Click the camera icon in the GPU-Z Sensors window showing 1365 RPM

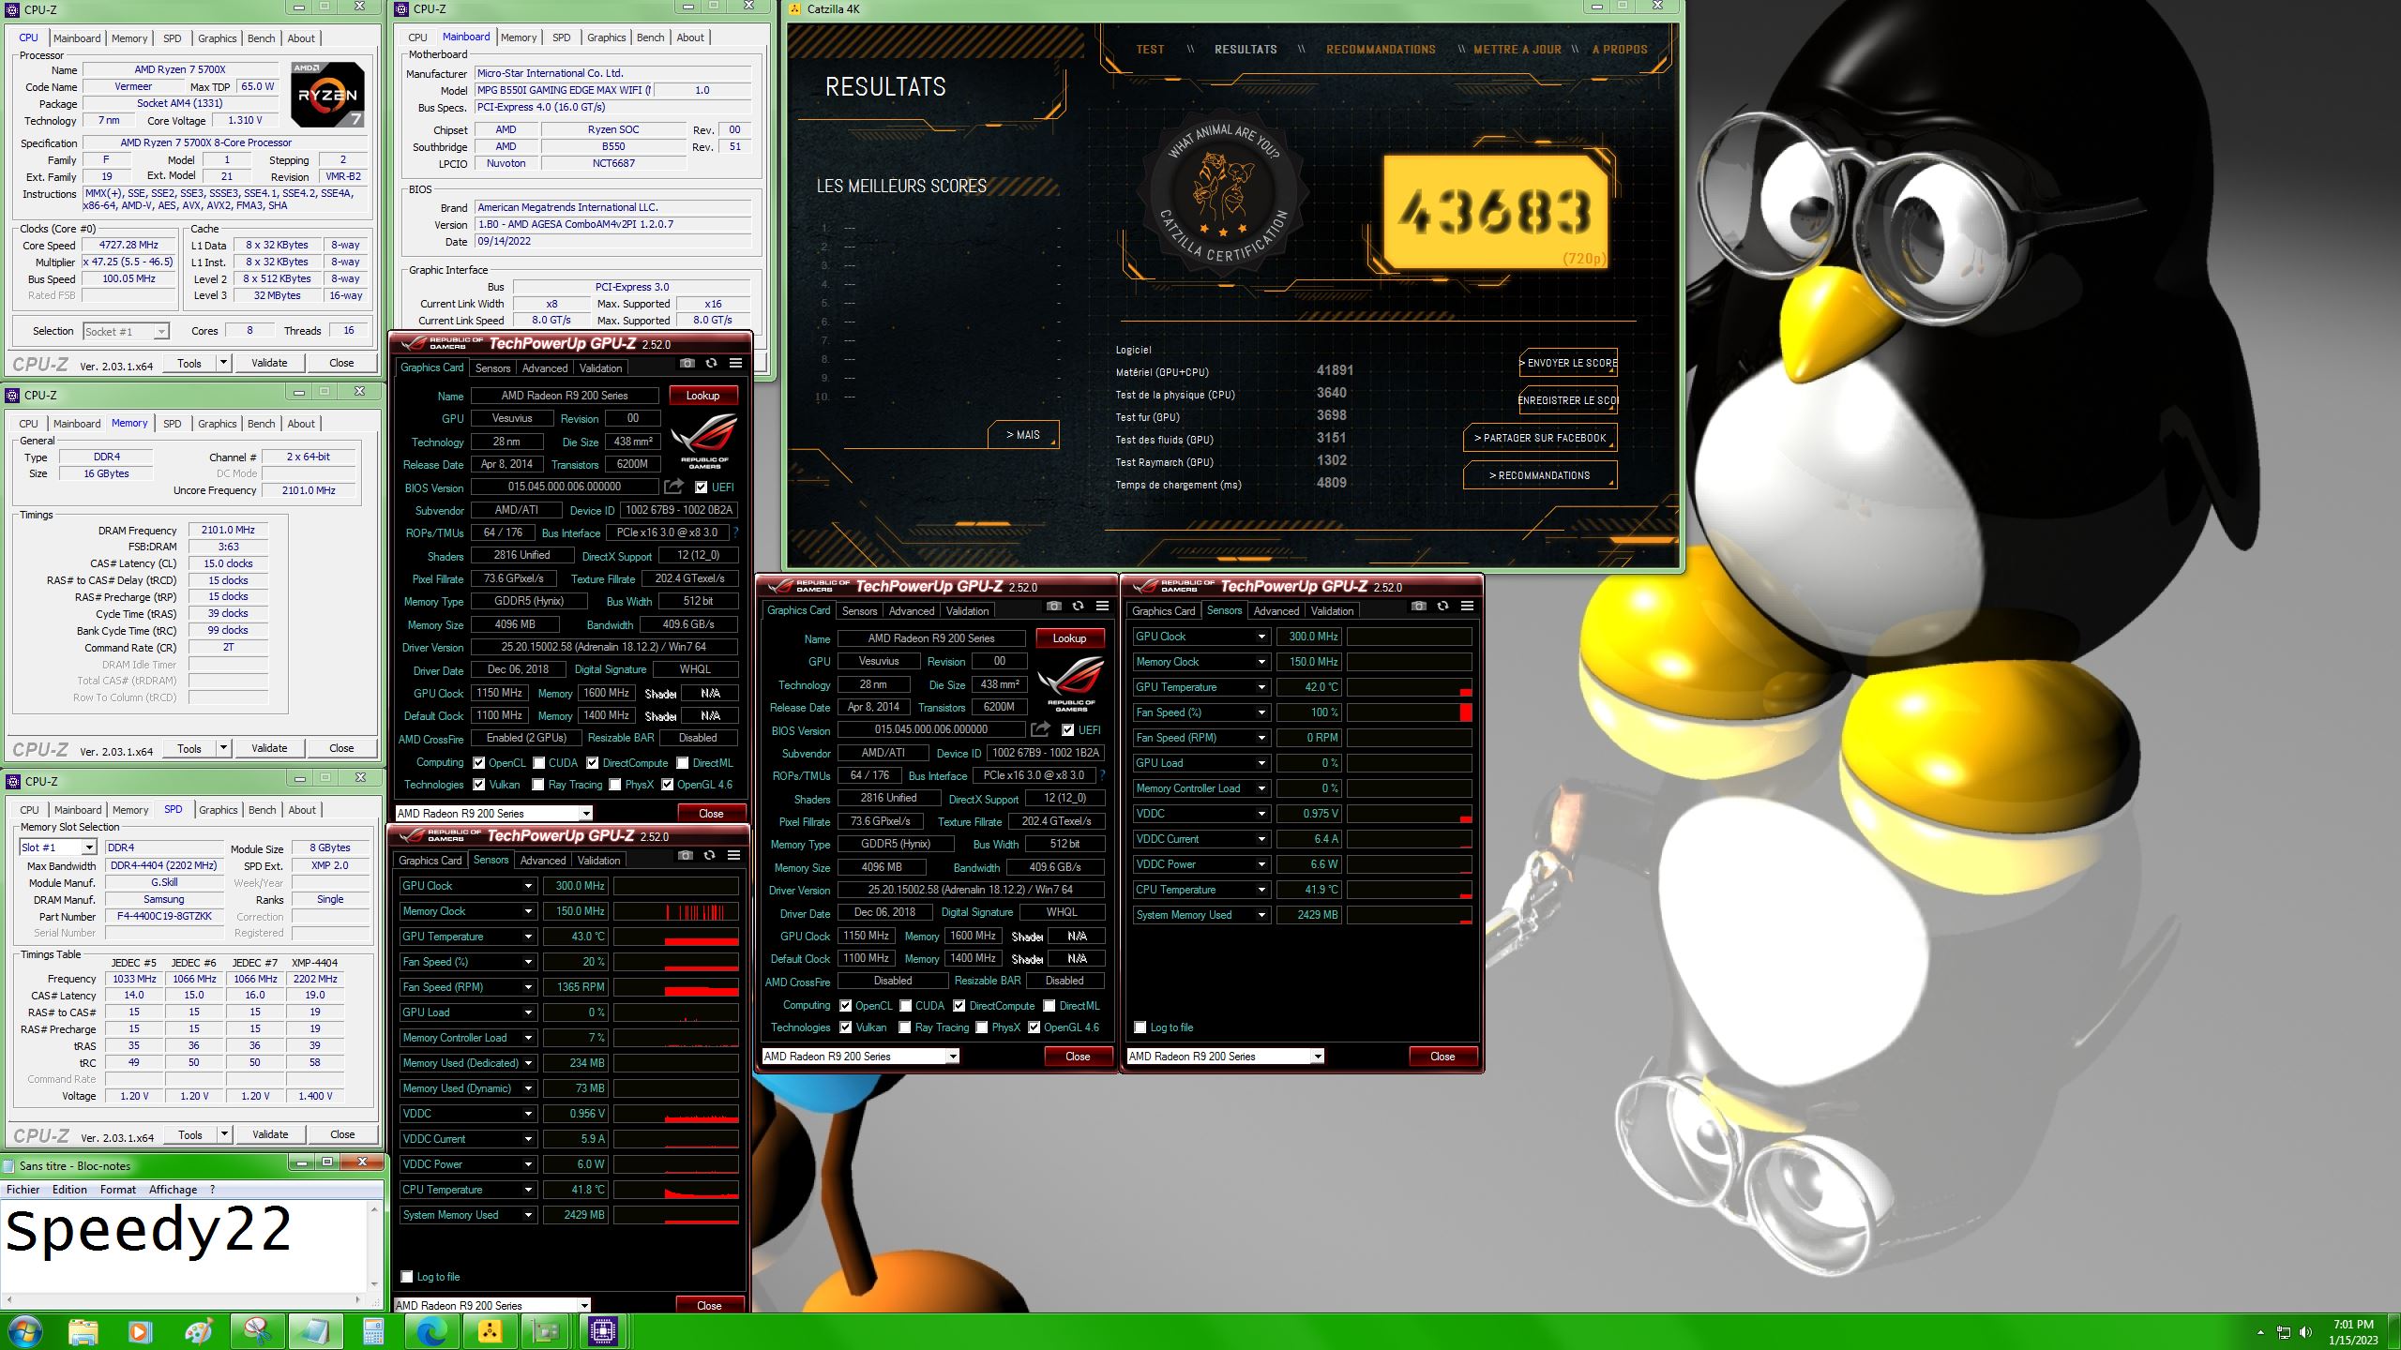click(685, 856)
